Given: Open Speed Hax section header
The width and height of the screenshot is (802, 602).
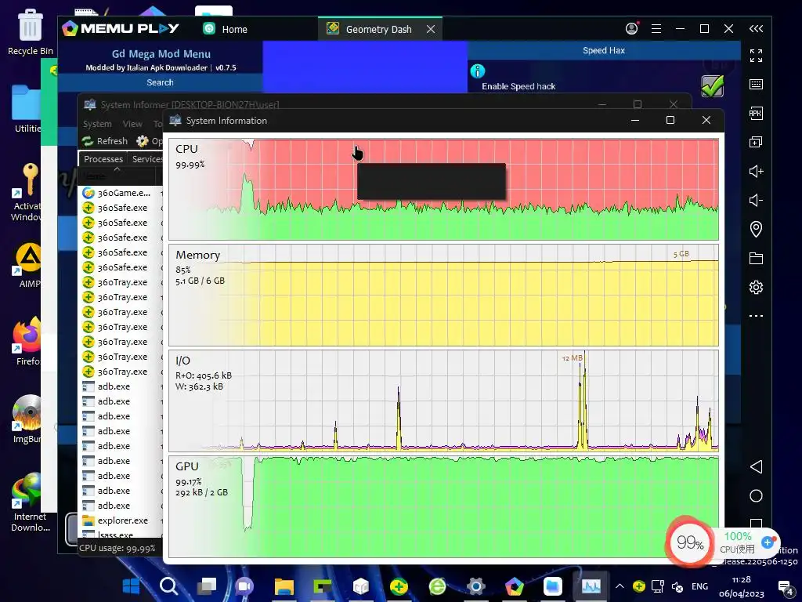Looking at the screenshot, I should tap(604, 50).
